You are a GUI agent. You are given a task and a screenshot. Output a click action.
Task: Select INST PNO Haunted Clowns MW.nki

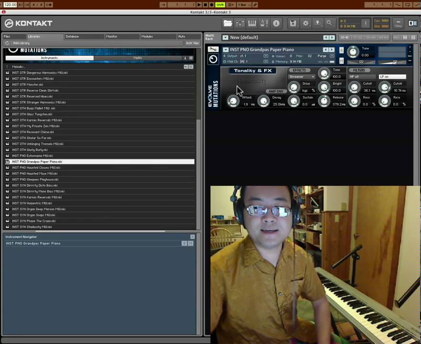(100, 168)
